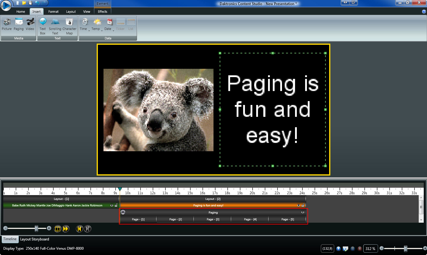Screen dimensions: 427x255
Task: Collapse the Paging track expander arrow
Action: pyautogui.click(x=123, y=212)
